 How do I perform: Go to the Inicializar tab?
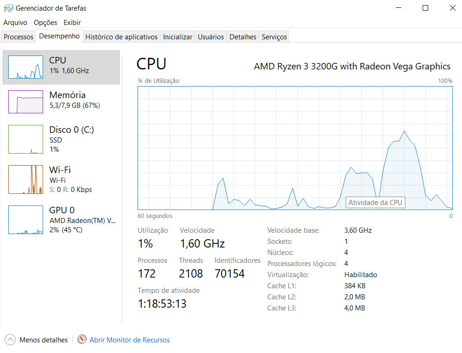tap(177, 37)
